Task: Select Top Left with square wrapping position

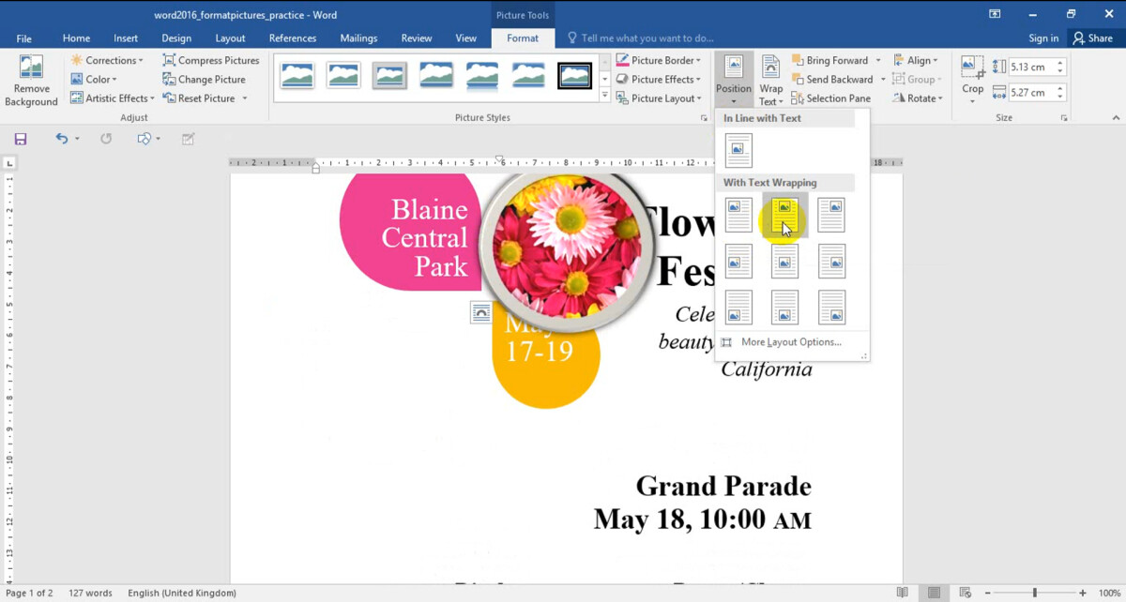Action: (x=738, y=215)
